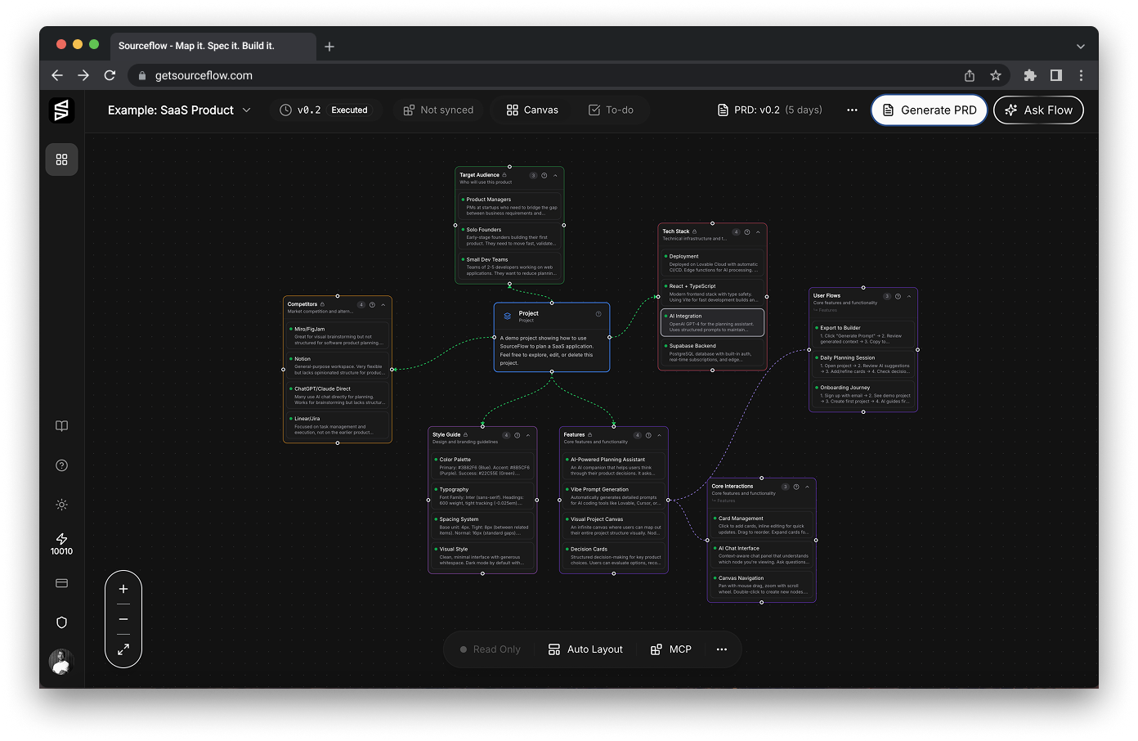
Task: Collapse the Competitors node
Action: (x=383, y=305)
